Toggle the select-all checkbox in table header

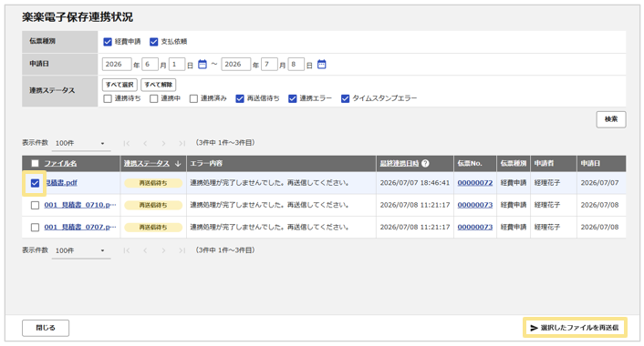coord(35,164)
